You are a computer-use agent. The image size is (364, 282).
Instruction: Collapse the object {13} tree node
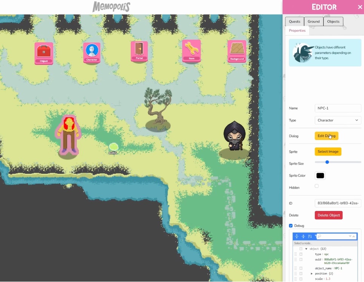(x=306, y=249)
